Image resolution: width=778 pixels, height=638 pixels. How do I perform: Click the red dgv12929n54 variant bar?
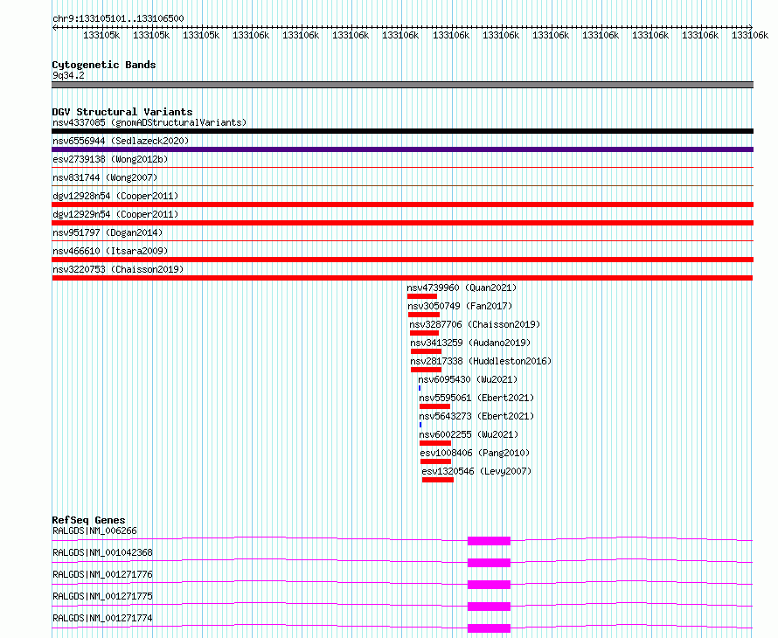[x=402, y=223]
